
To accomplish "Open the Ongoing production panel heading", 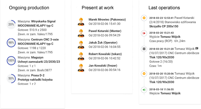I will tap(29, 8).
